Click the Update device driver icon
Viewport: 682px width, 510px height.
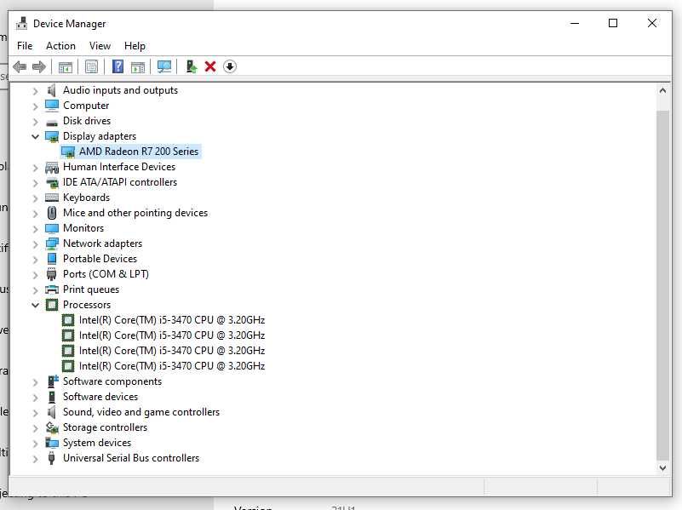(191, 66)
